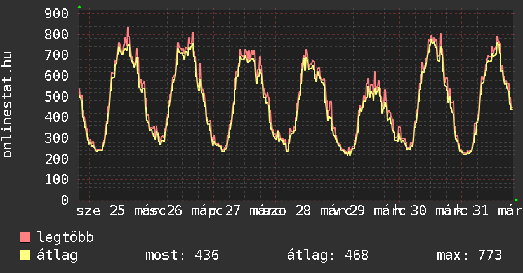
Task: Click the red legtöbb legend swatch
Action: [x=25, y=238]
